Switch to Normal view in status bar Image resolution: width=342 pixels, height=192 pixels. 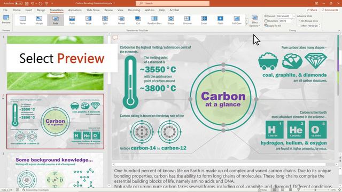[x=275, y=190]
